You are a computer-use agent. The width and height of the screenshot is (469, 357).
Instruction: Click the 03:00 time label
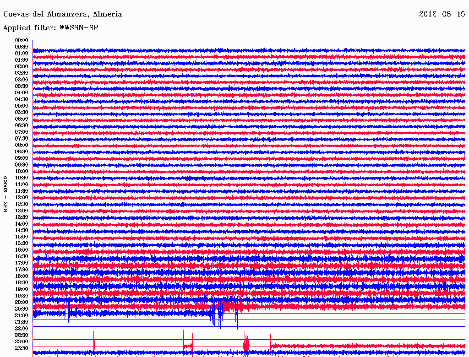(x=22, y=80)
